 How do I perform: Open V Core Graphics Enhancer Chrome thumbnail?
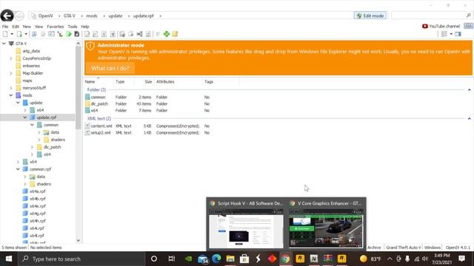[x=326, y=225]
